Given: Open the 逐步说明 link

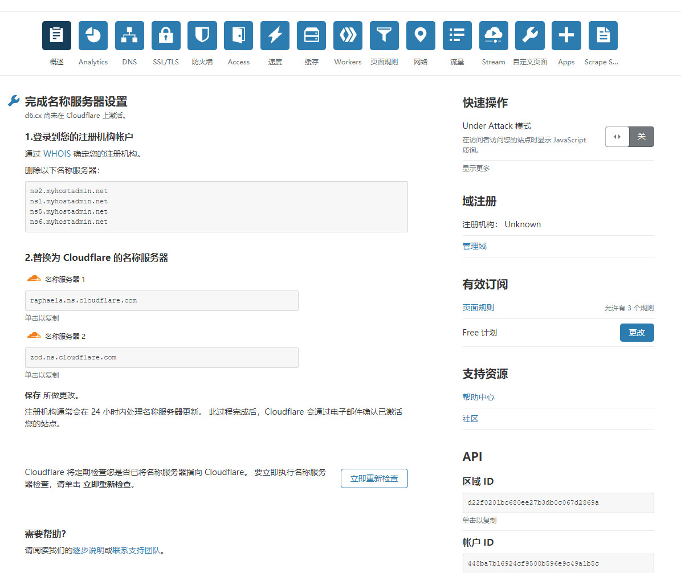Looking at the screenshot, I should click(x=88, y=550).
